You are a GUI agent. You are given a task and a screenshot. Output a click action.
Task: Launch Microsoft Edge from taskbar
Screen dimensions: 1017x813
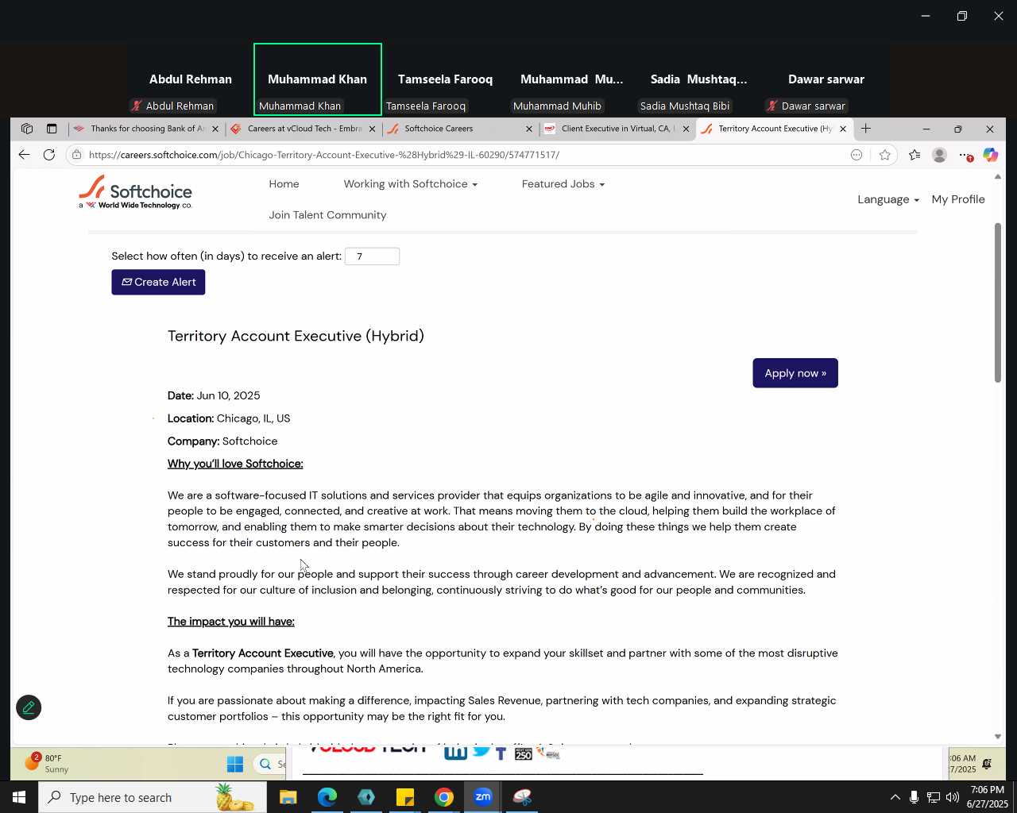pos(327,797)
